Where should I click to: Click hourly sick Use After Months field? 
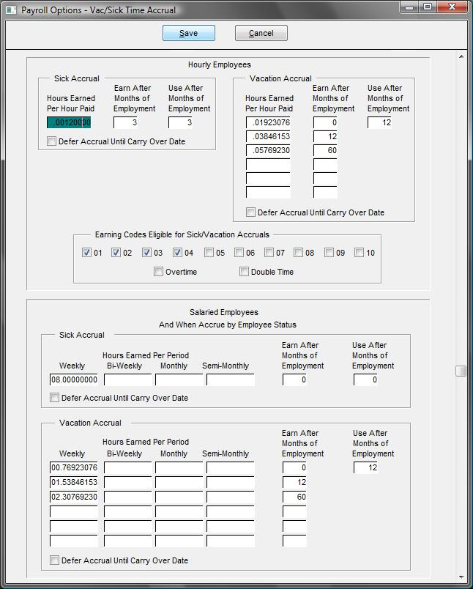coord(180,122)
